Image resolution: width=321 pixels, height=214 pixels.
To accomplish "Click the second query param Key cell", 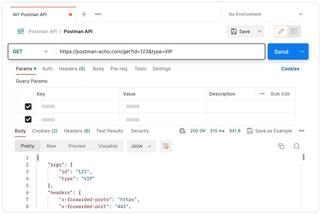I will click(x=76, y=119).
